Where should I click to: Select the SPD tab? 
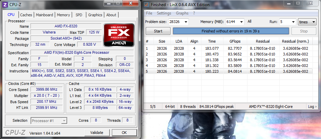79,15
